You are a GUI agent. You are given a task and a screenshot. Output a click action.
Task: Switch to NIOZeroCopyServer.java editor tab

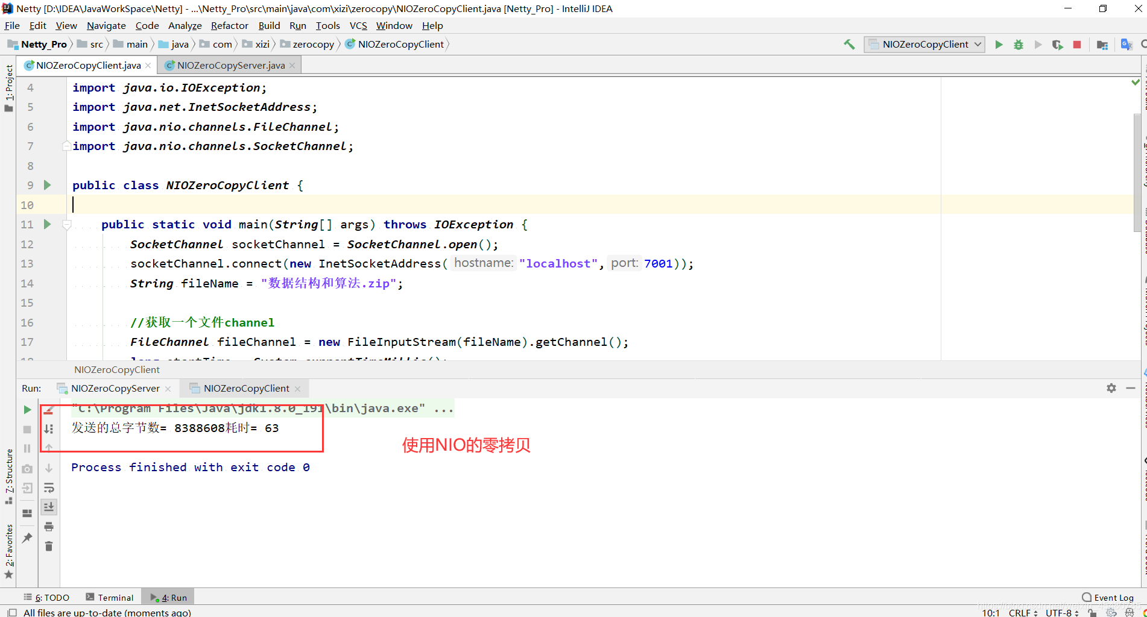[230, 65]
